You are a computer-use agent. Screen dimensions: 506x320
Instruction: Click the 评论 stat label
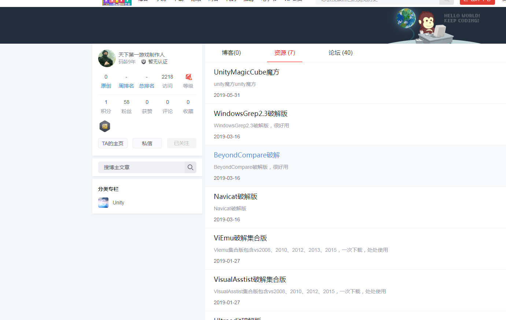click(167, 111)
